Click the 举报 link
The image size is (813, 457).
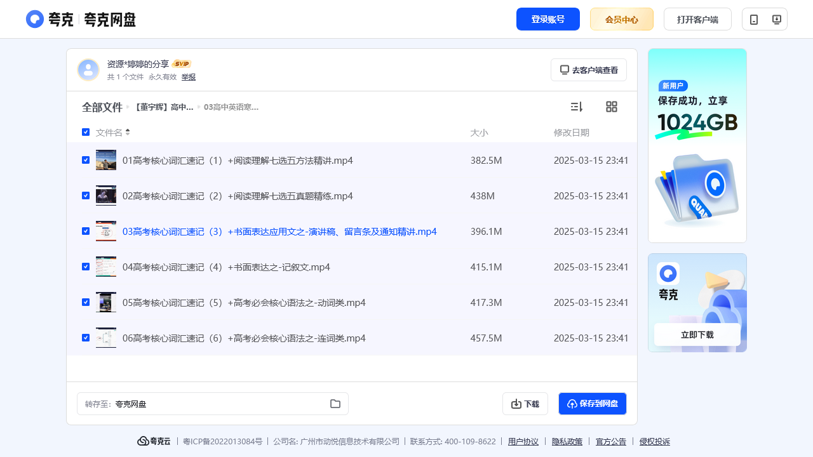[189, 77]
